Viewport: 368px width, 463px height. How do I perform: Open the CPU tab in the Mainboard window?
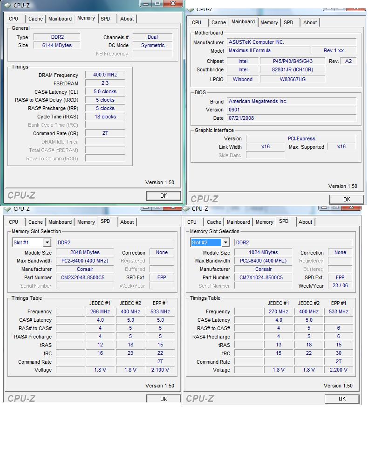[197, 22]
